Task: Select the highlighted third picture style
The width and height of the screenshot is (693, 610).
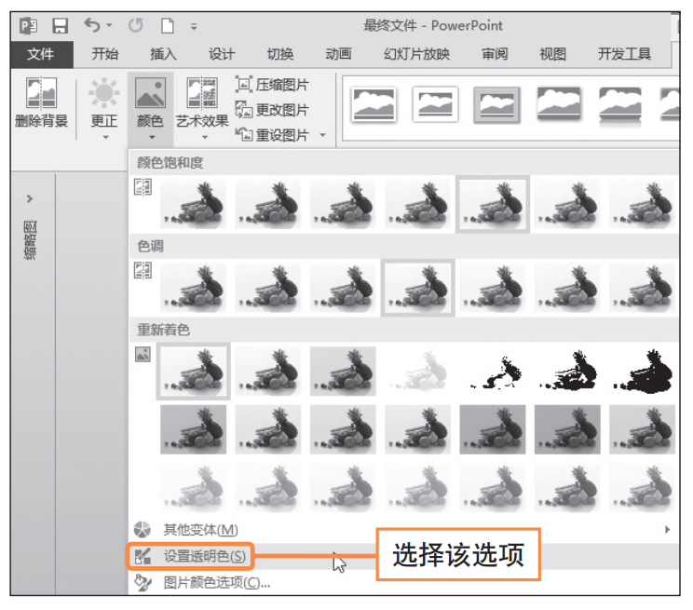Action: click(x=496, y=104)
